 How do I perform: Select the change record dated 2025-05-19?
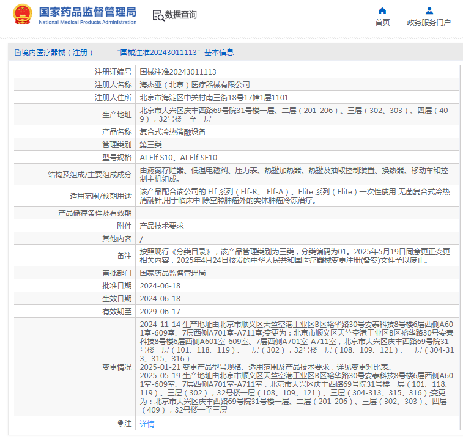click(x=297, y=393)
